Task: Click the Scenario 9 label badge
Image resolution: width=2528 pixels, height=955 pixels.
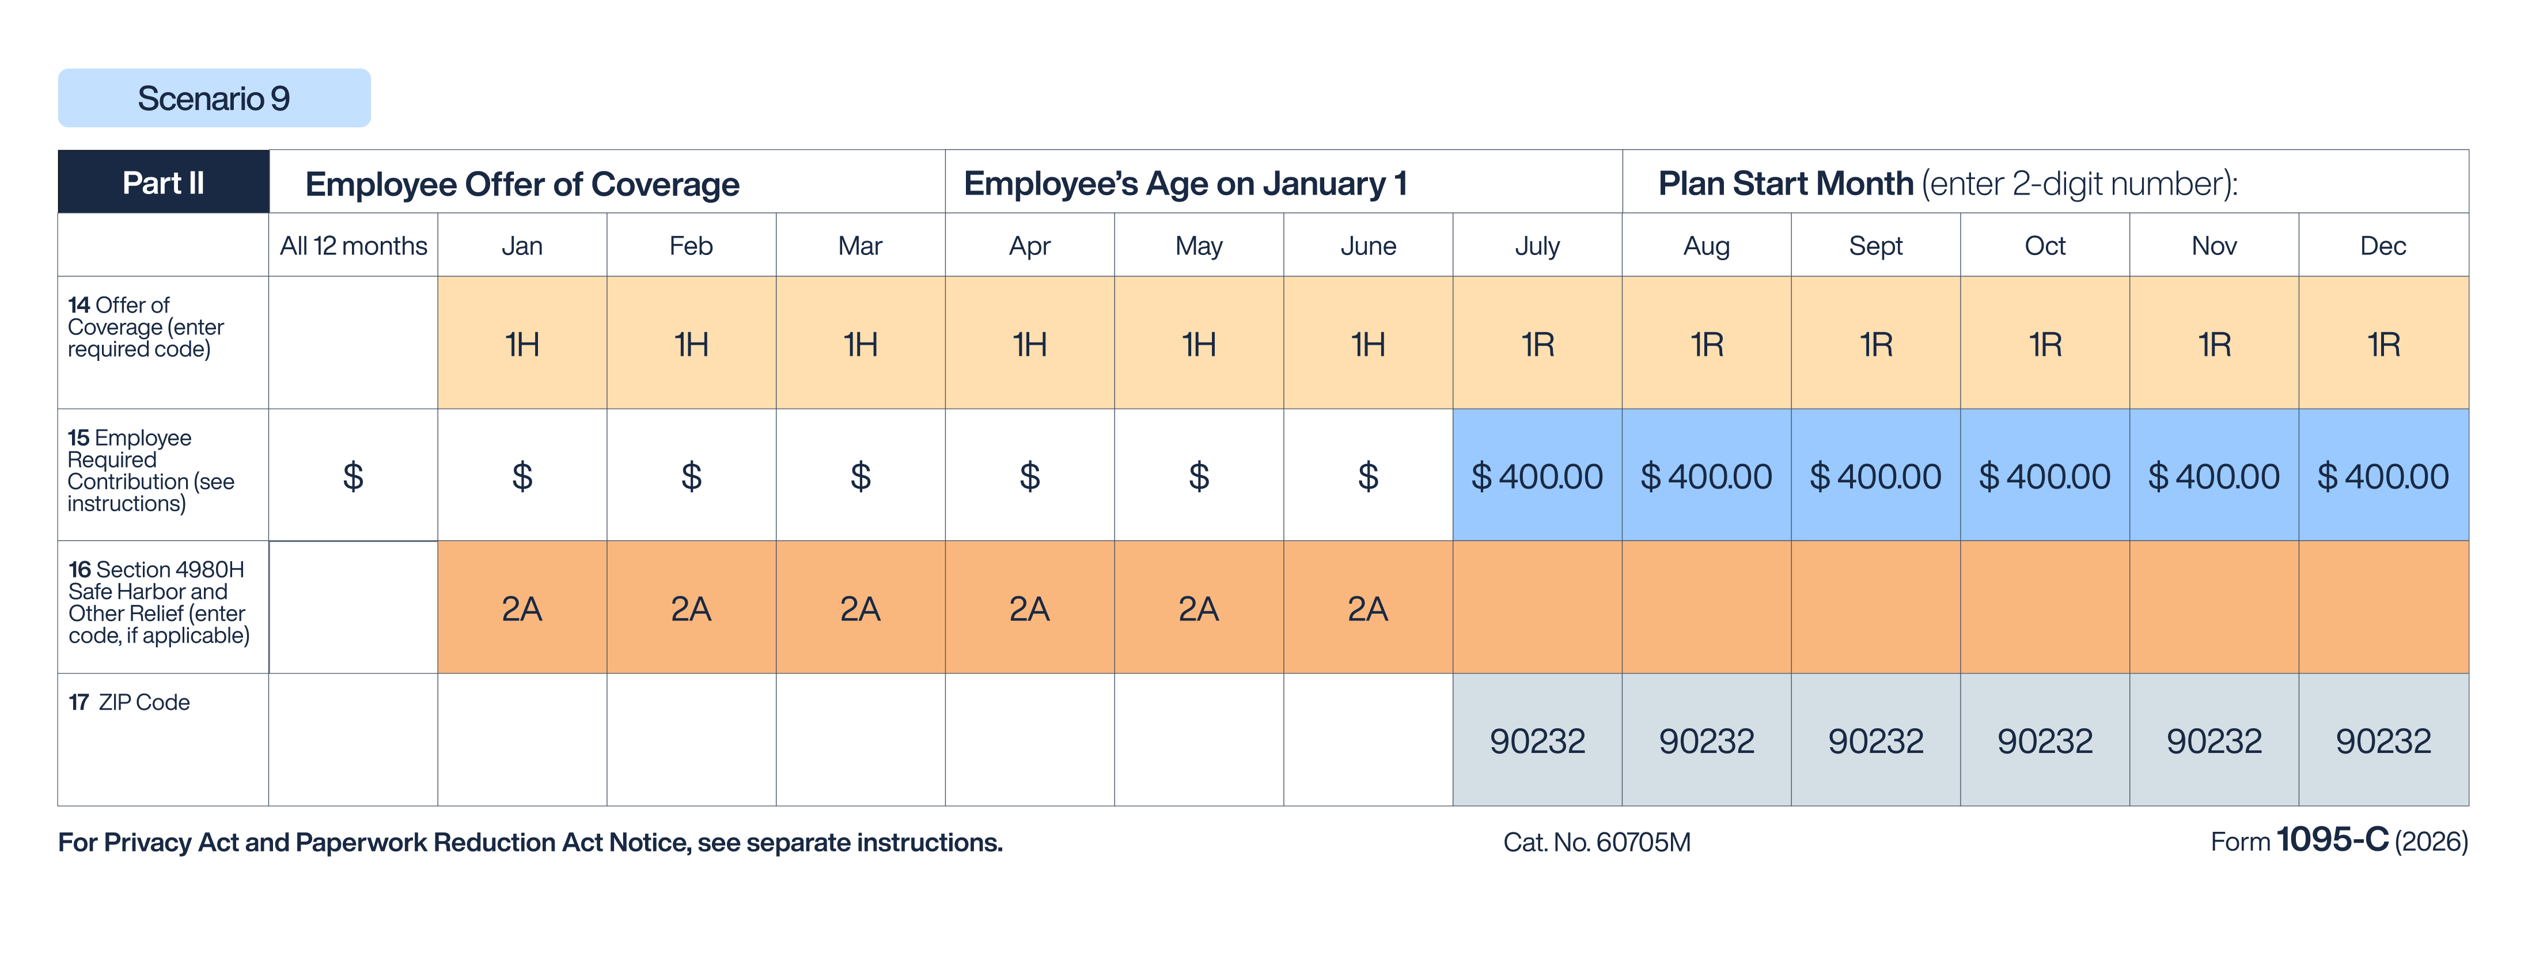Action: [x=214, y=98]
